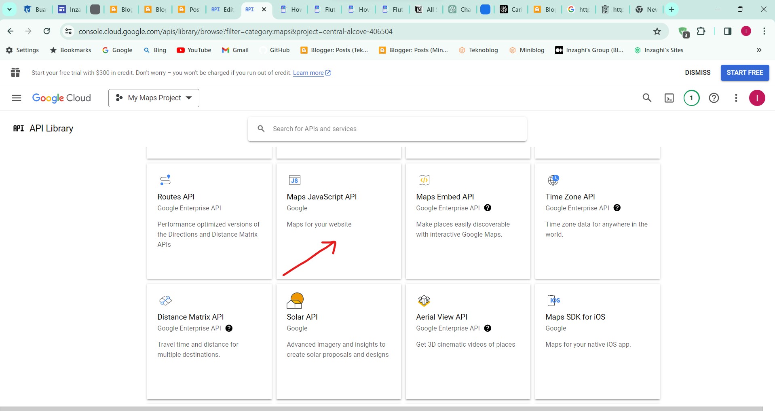775x411 pixels.
Task: Open the Routes API card title
Action: click(176, 197)
